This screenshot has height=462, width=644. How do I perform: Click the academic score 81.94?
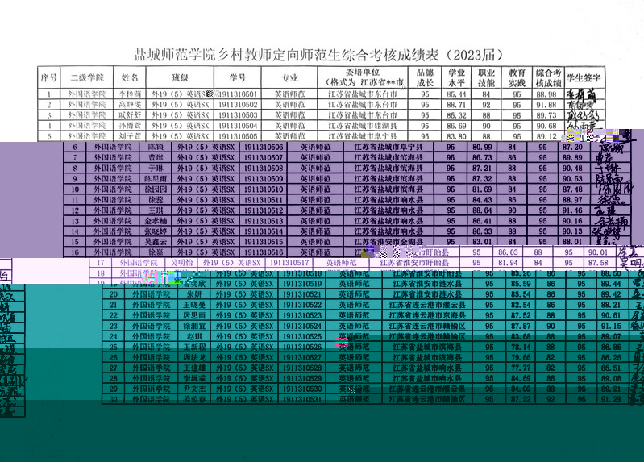[508, 263]
